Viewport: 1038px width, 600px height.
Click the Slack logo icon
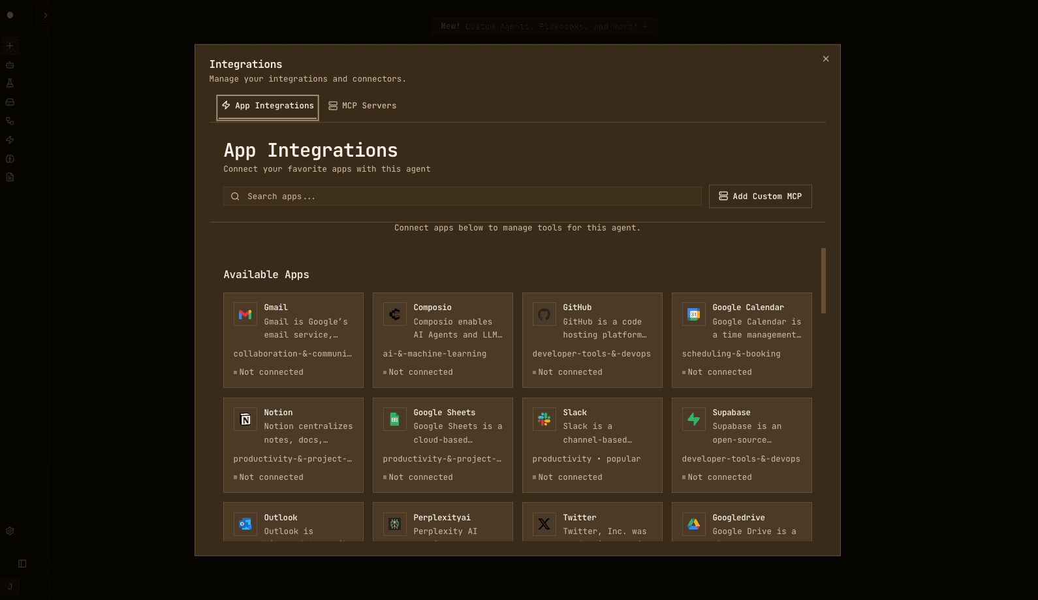pyautogui.click(x=544, y=419)
